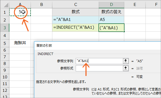161x98 pixels.
Task: Select row 1 header
Action: pyautogui.click(x=5, y=12)
